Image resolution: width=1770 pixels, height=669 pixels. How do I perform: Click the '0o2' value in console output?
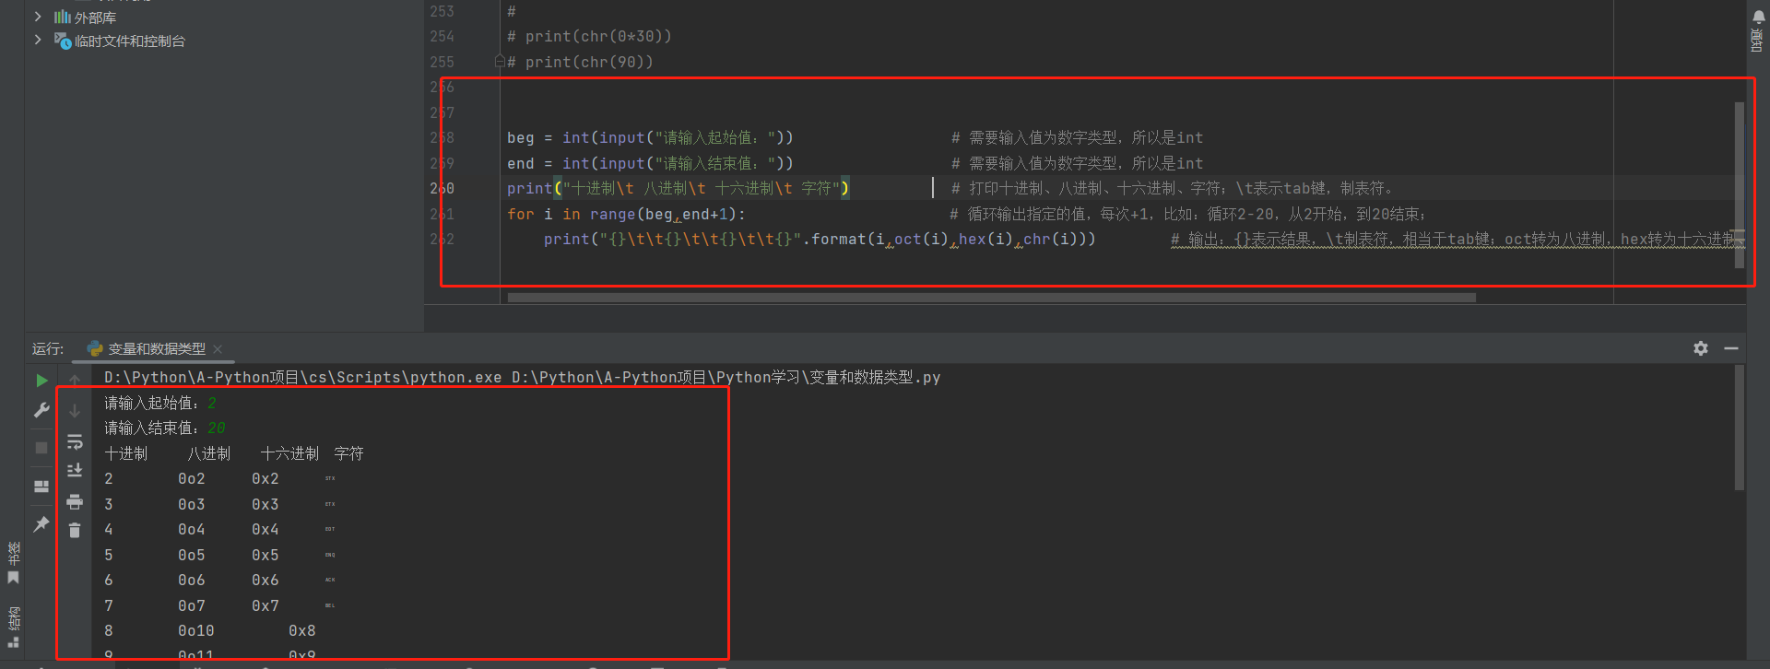click(x=192, y=478)
